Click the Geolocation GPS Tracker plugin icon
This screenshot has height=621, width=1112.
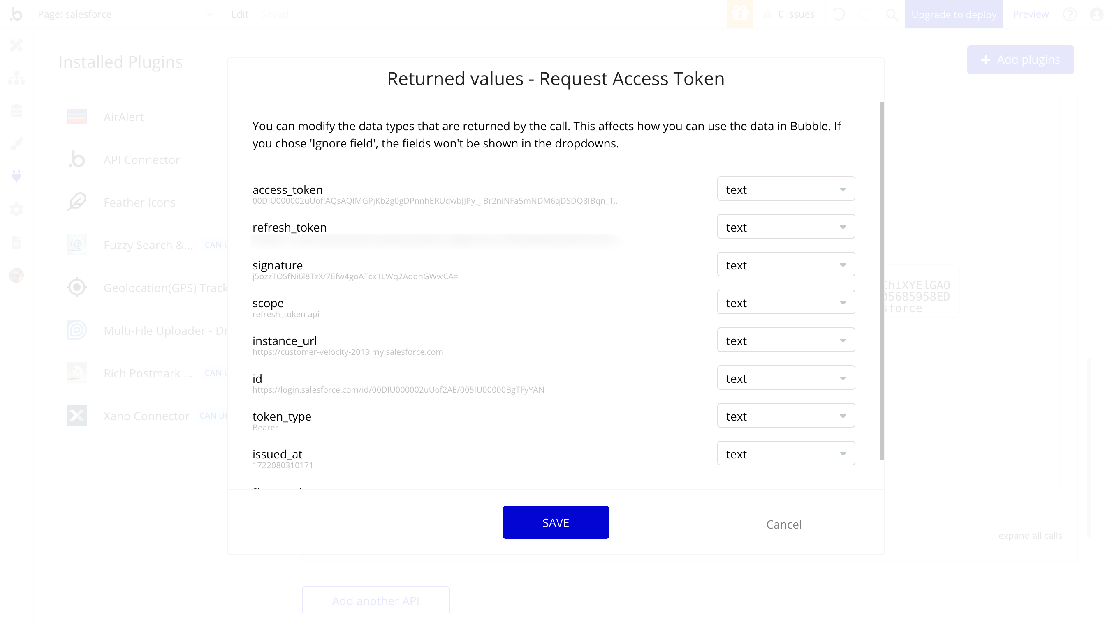pos(76,287)
